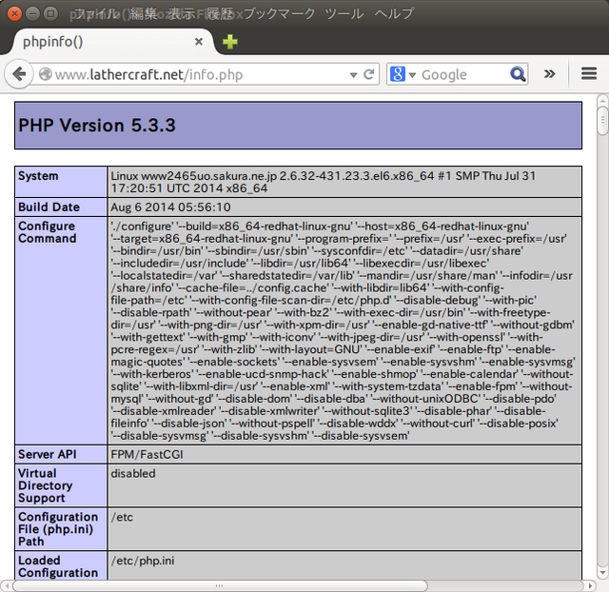609x592 pixels.
Task: Close the phpinfo() tab
Action: coord(199,42)
